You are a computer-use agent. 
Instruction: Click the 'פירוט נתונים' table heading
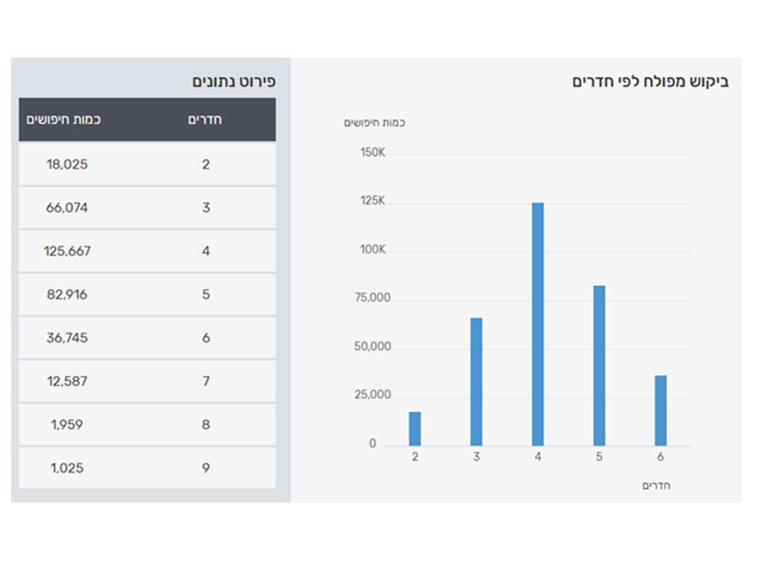coord(234,81)
